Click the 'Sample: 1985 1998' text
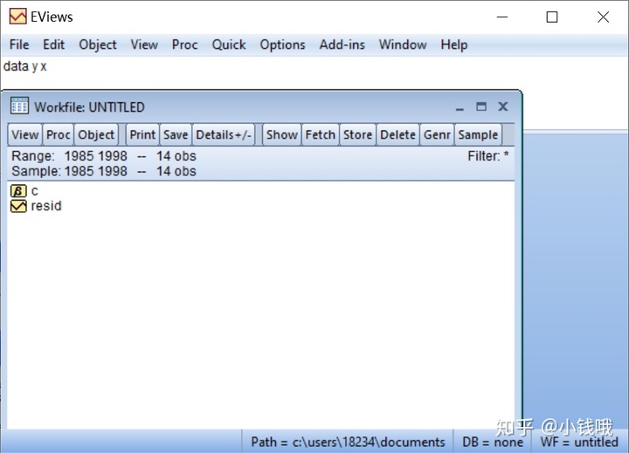 (x=69, y=171)
